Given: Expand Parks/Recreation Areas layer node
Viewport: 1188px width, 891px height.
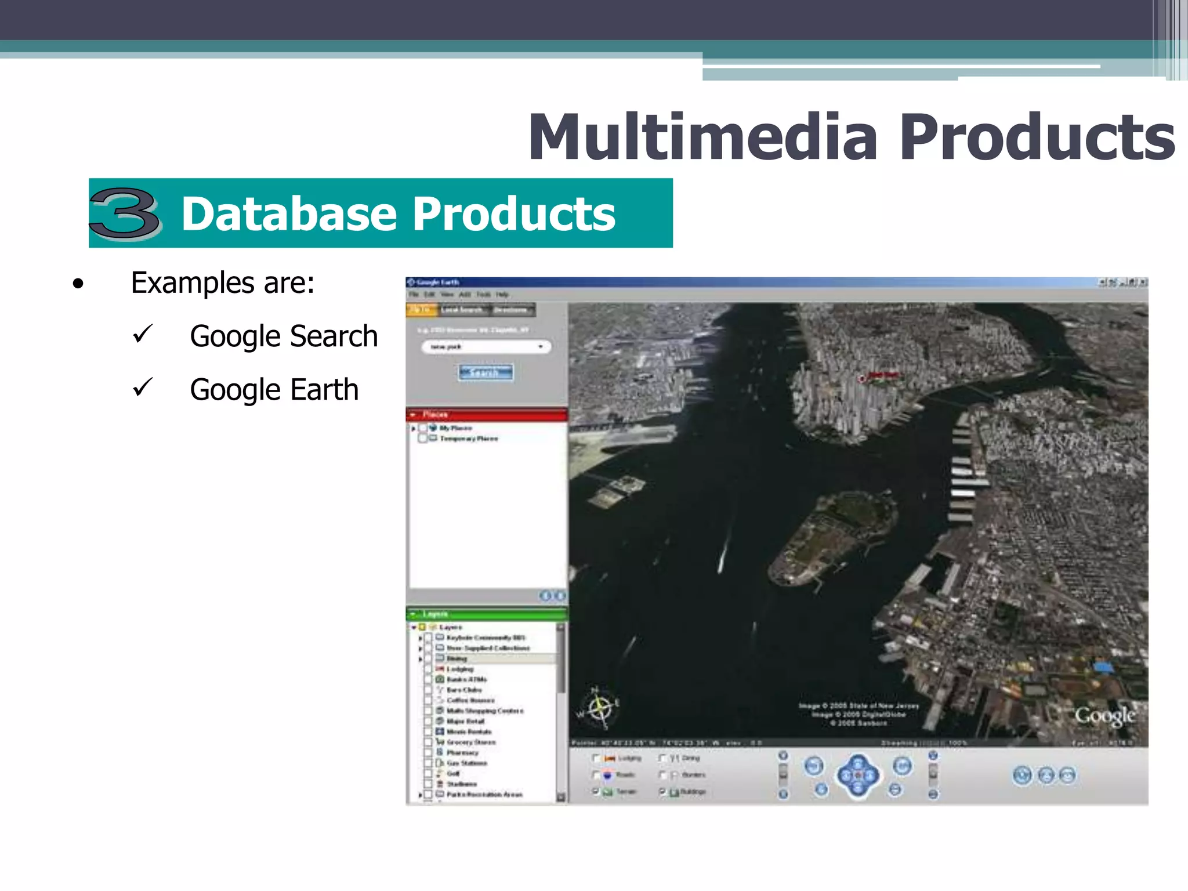Looking at the screenshot, I should click(x=421, y=794).
